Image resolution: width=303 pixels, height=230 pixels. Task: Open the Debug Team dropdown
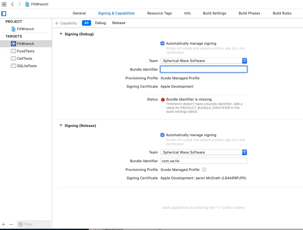204,61
